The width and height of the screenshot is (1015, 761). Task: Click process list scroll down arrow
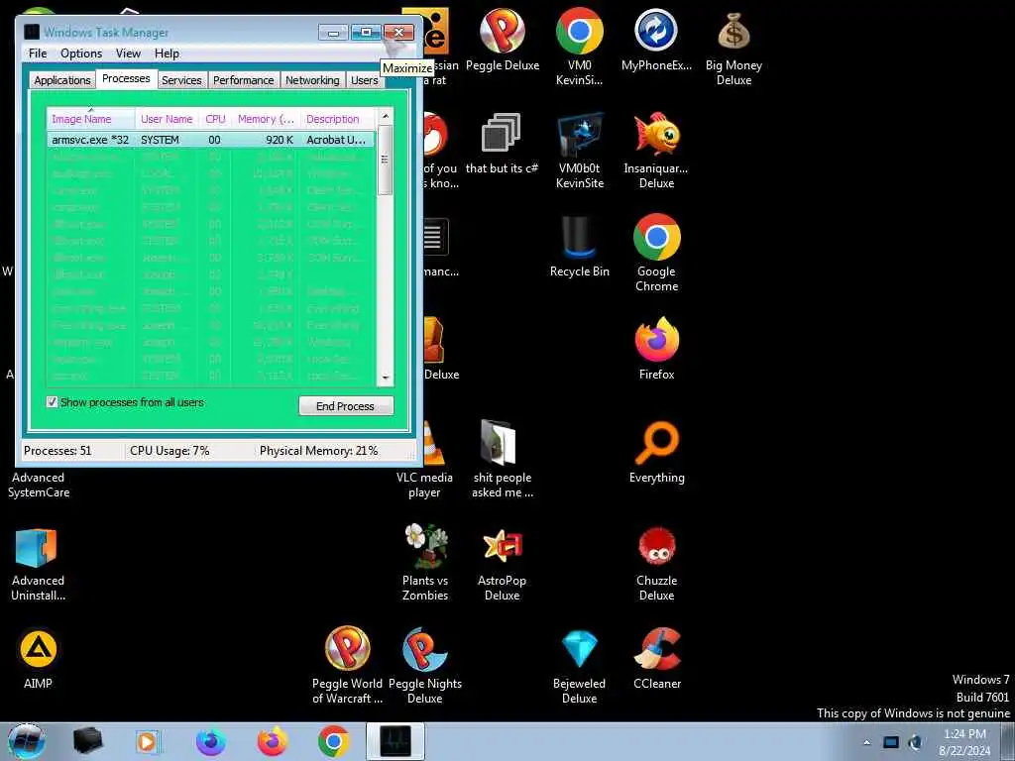tap(386, 378)
